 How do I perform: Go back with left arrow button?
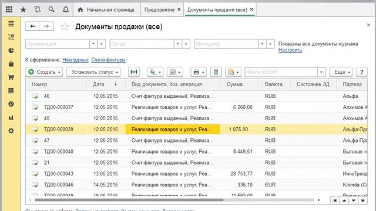click(x=33, y=26)
